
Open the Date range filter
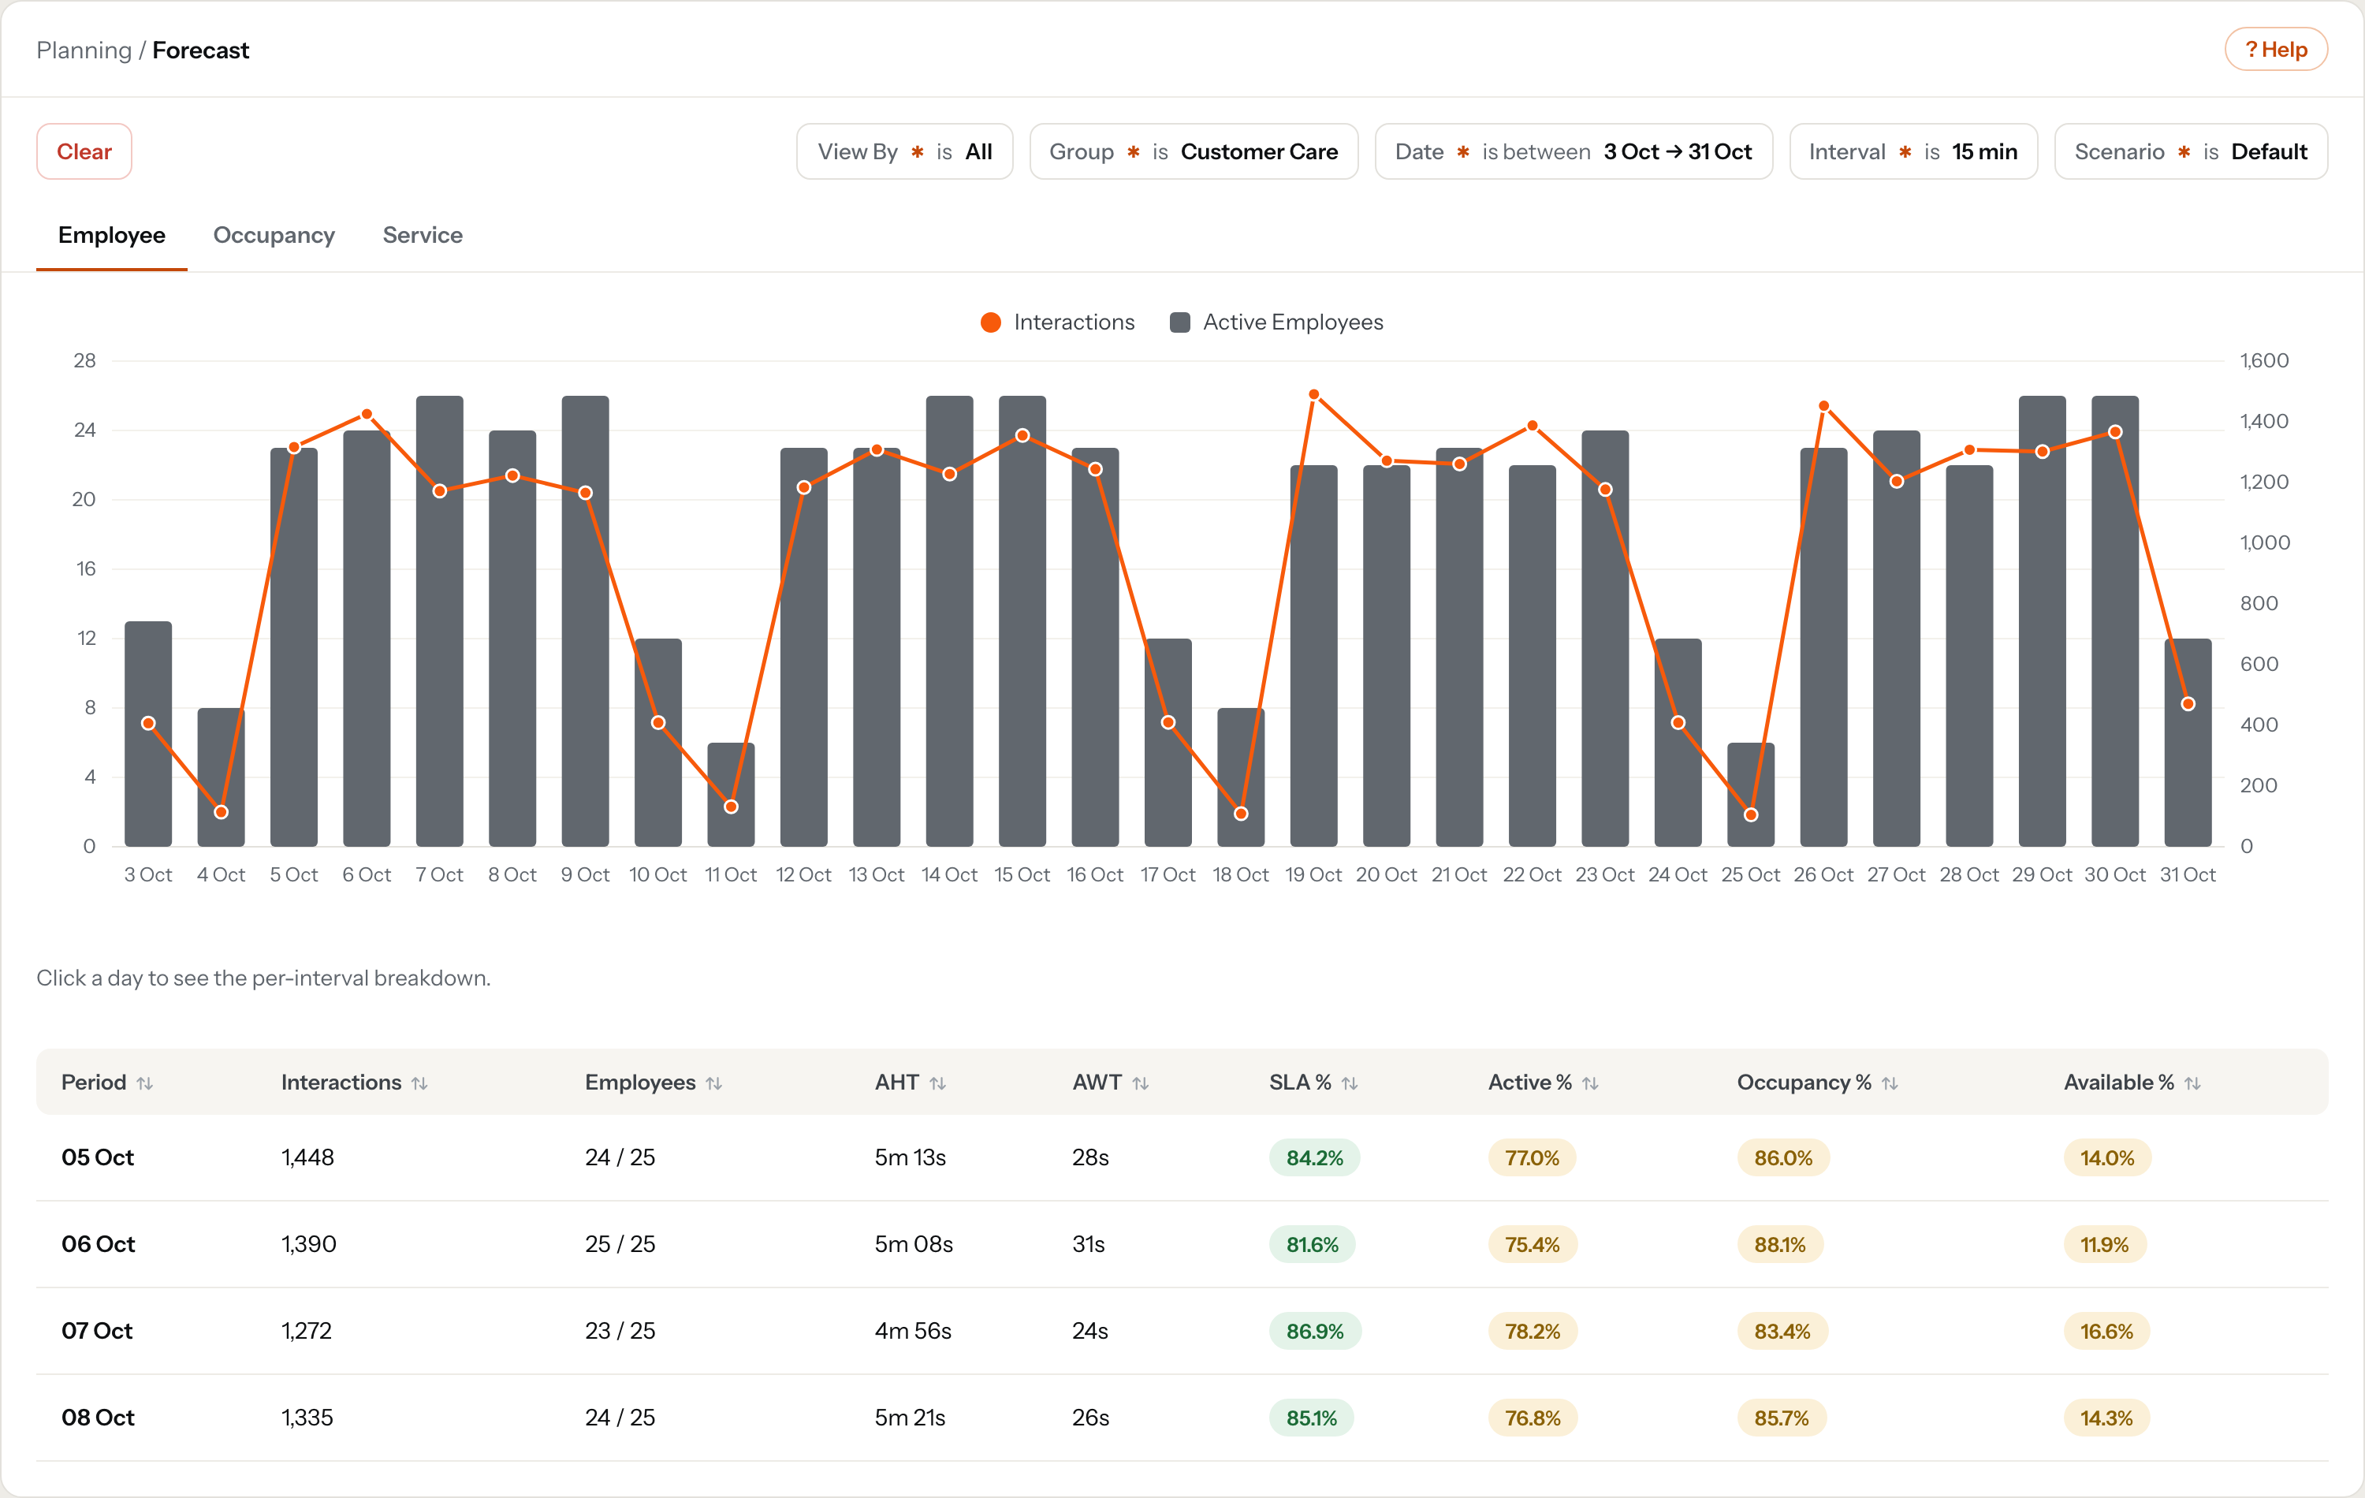[x=1574, y=151]
